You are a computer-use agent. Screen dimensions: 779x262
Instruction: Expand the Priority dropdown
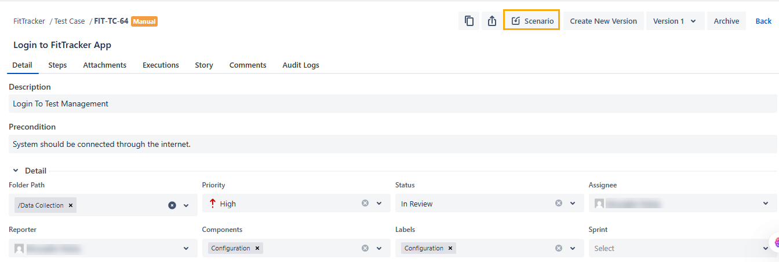379,204
